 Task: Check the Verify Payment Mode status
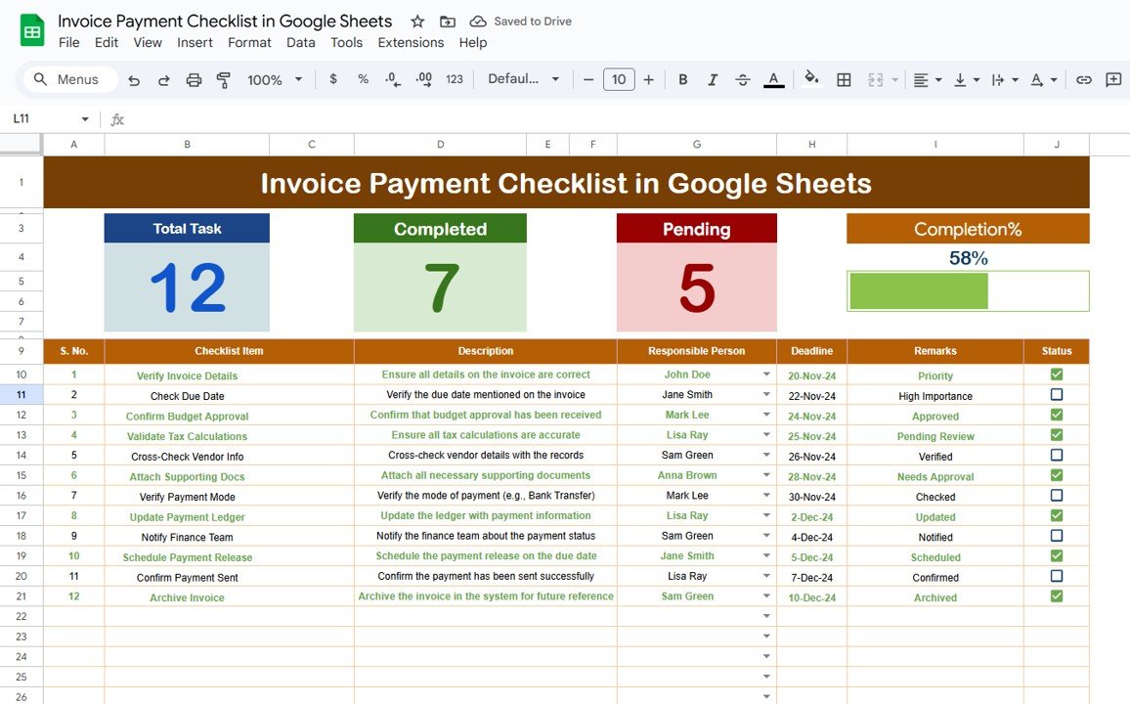1057,496
